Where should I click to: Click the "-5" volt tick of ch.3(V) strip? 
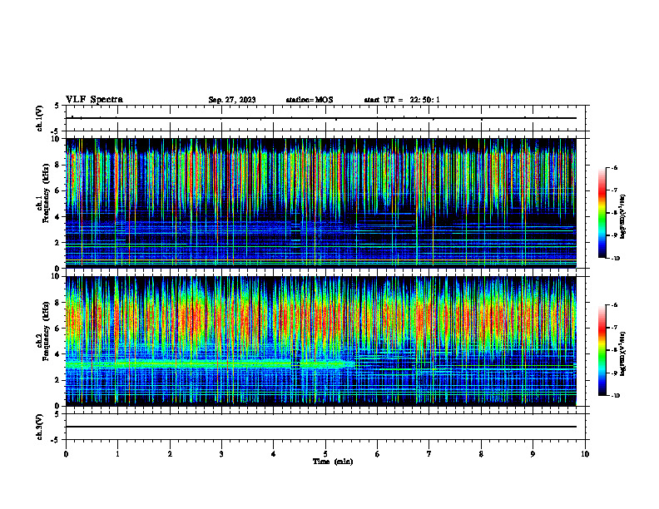pos(55,440)
